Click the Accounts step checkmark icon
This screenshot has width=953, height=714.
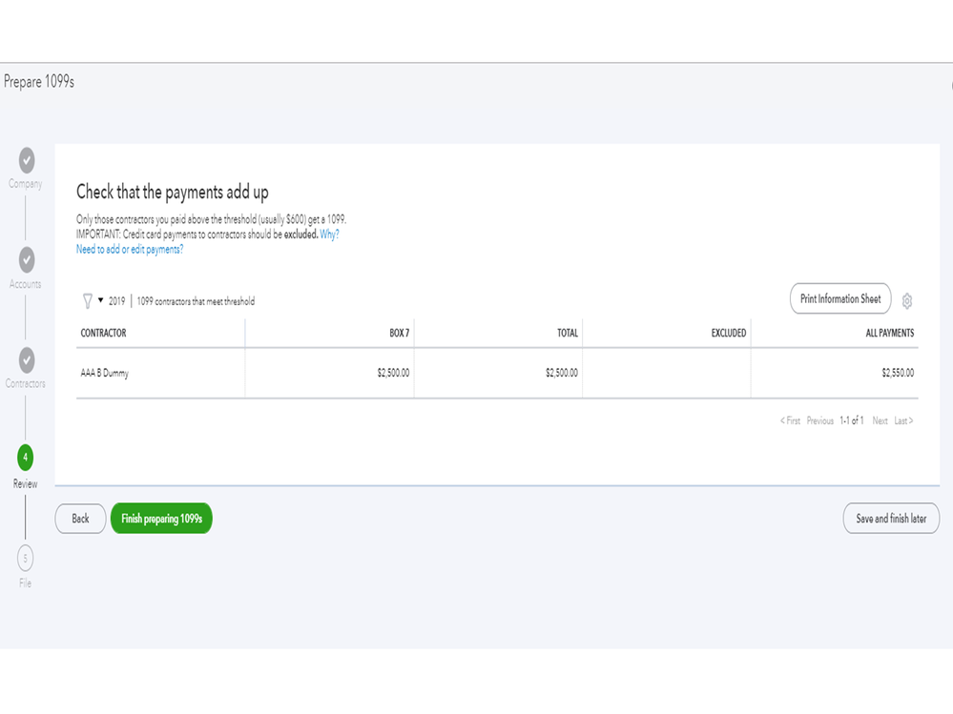coord(27,259)
